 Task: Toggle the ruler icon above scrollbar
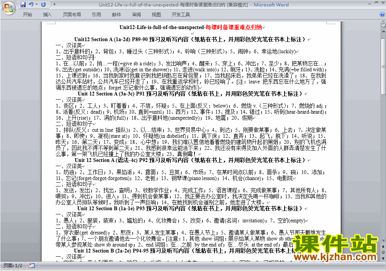[383, 25]
